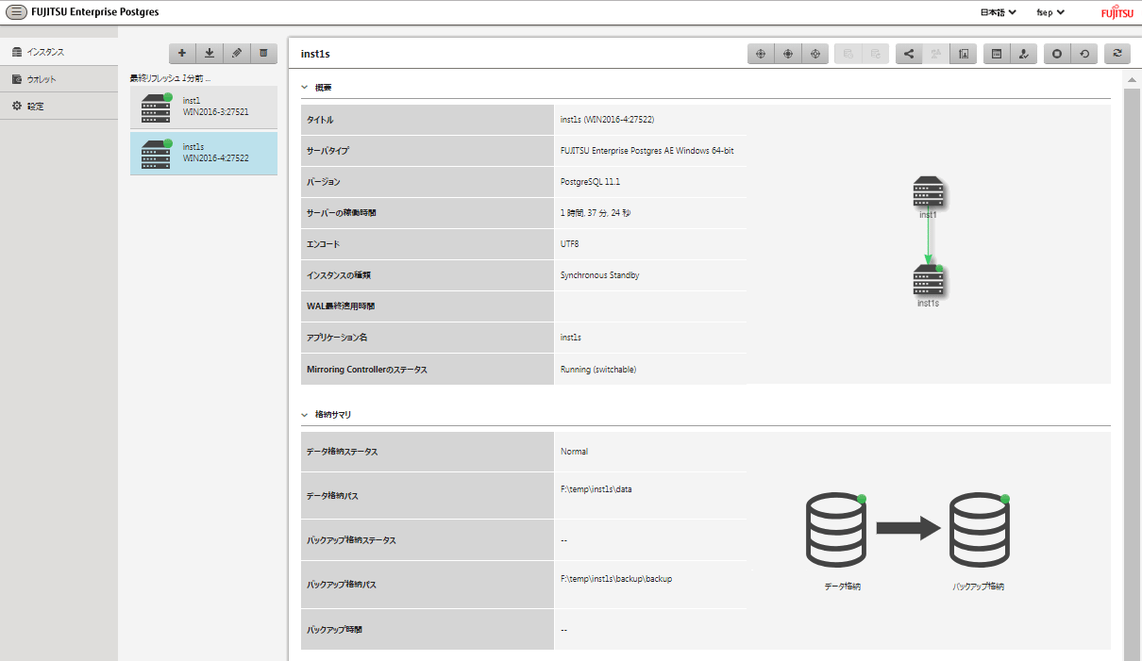
Task: Select the inst1s WIN2016-4:27522 instance
Action: click(x=204, y=153)
